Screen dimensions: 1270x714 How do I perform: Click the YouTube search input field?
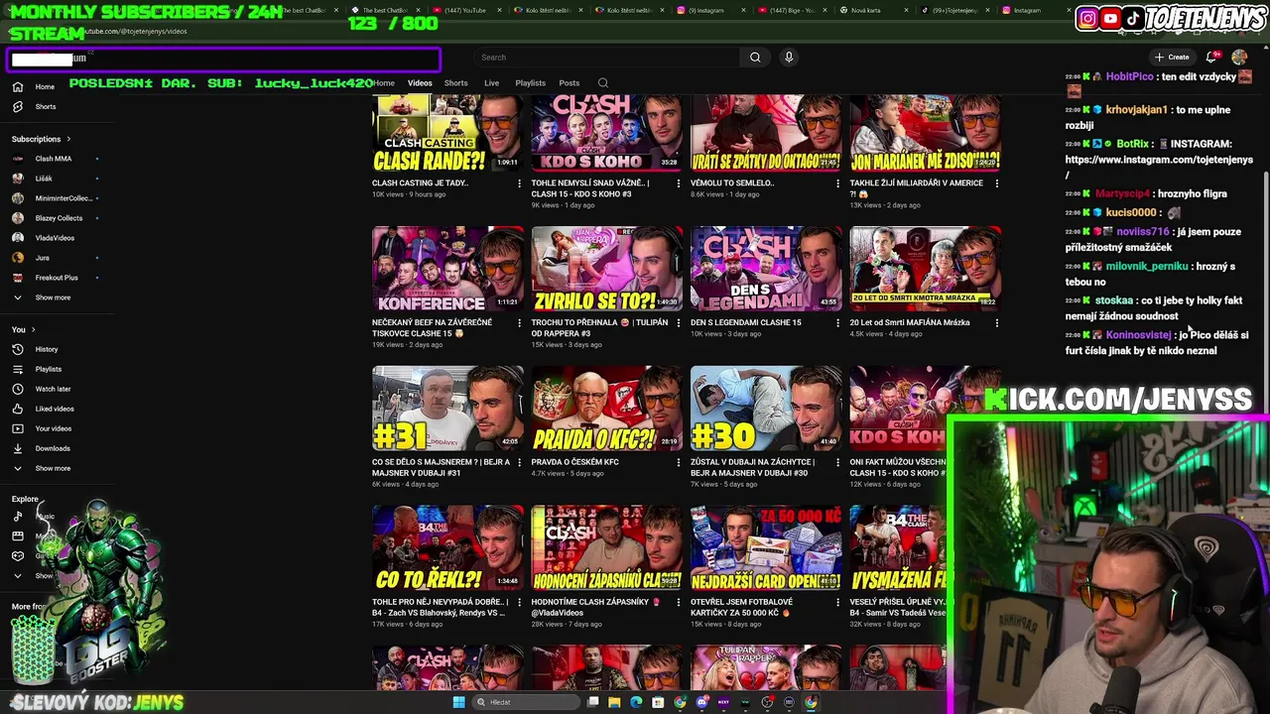(x=605, y=58)
